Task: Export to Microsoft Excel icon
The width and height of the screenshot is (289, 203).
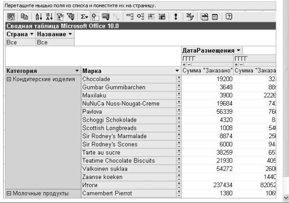Action: tap(190, 17)
